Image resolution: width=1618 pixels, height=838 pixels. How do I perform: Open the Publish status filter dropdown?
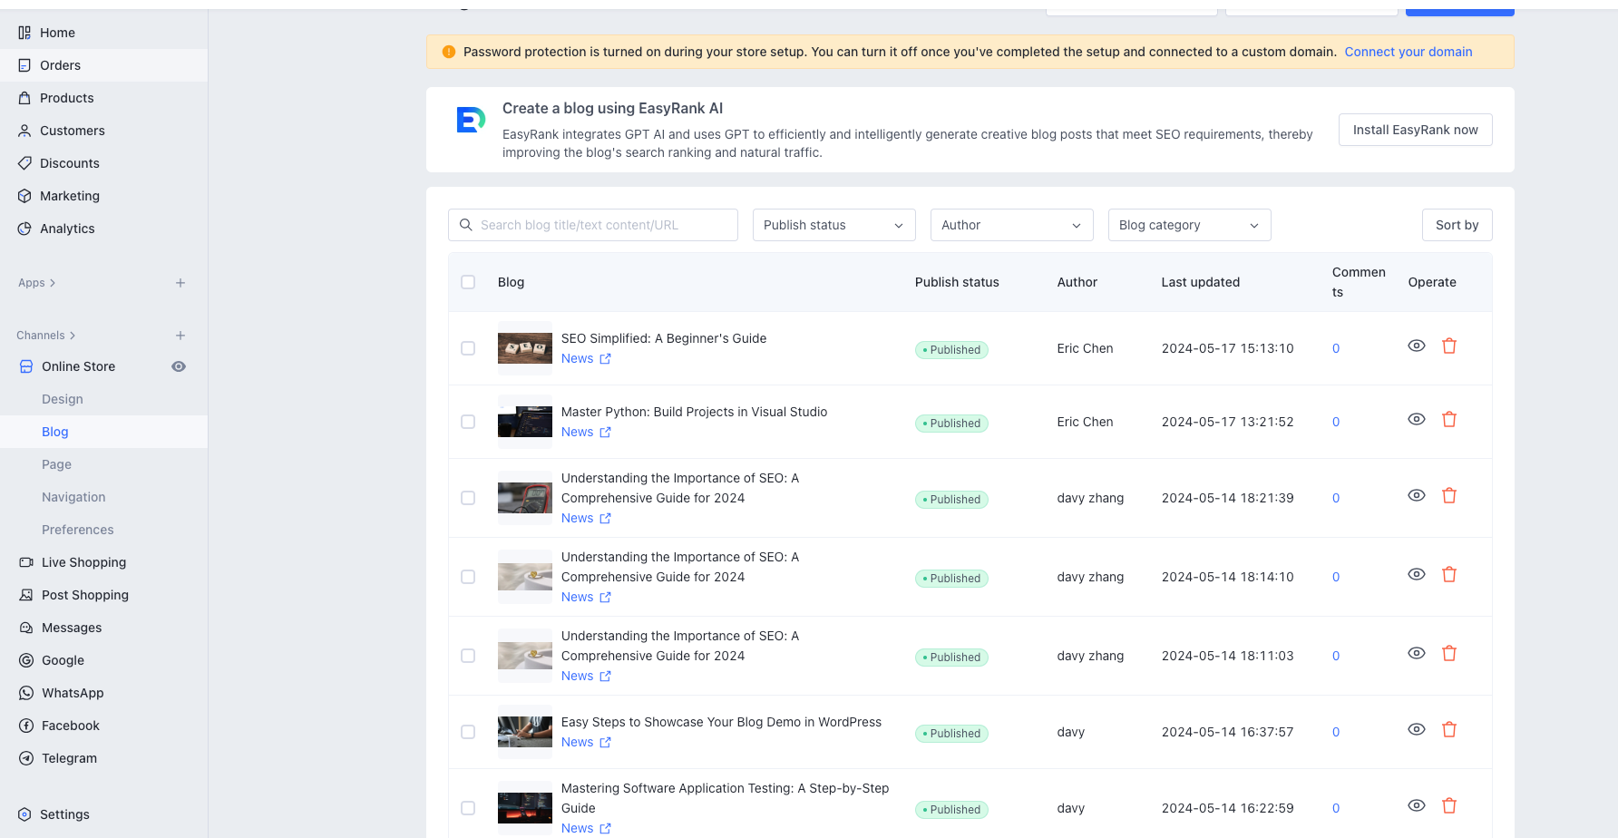point(834,225)
